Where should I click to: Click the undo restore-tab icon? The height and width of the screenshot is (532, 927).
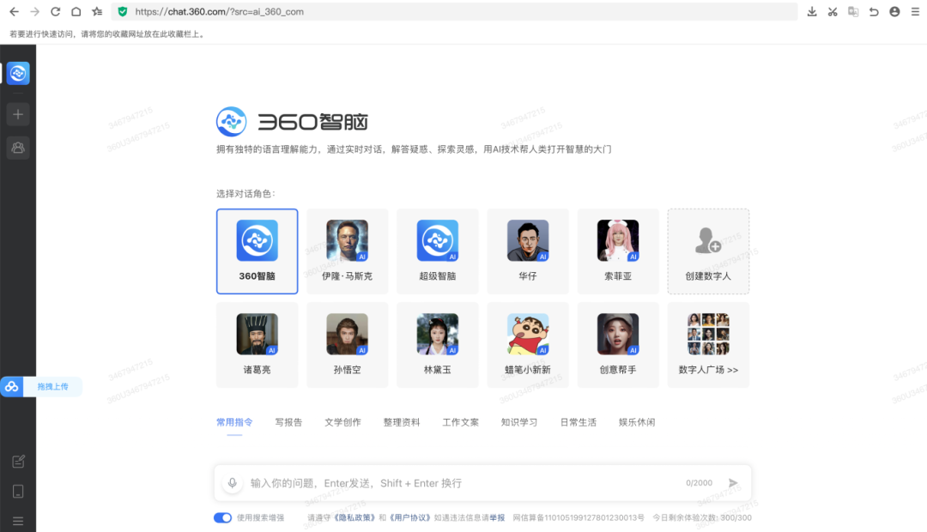874,12
